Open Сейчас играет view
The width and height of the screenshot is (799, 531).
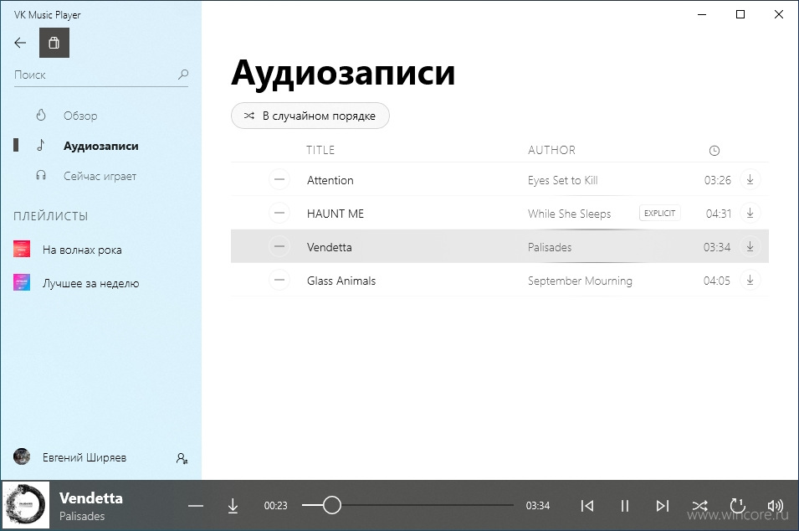point(100,177)
